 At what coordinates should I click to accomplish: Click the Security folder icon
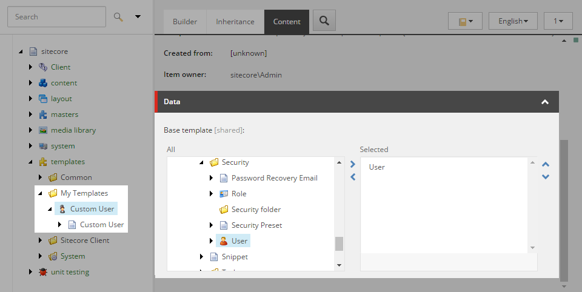214,162
